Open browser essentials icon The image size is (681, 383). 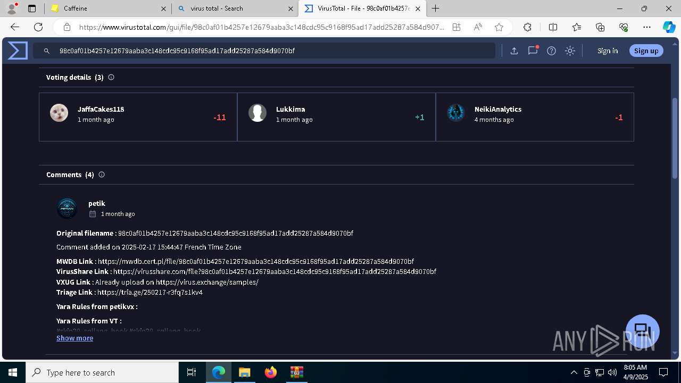click(x=624, y=27)
